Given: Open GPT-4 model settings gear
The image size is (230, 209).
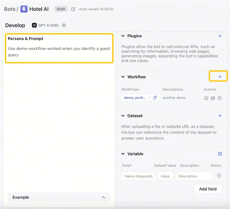Looking at the screenshot, I should pos(64,25).
